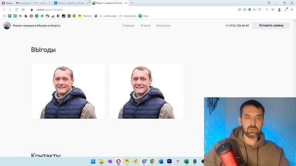Open Excel from taskbar

(186, 161)
